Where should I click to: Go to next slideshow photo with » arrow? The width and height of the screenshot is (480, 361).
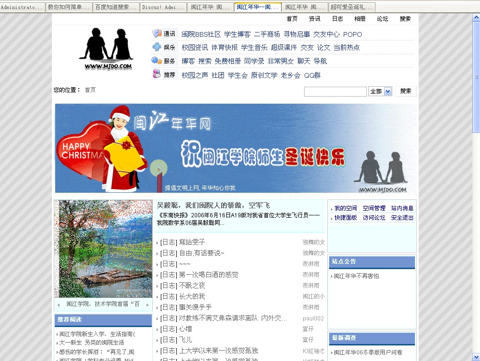147,305
